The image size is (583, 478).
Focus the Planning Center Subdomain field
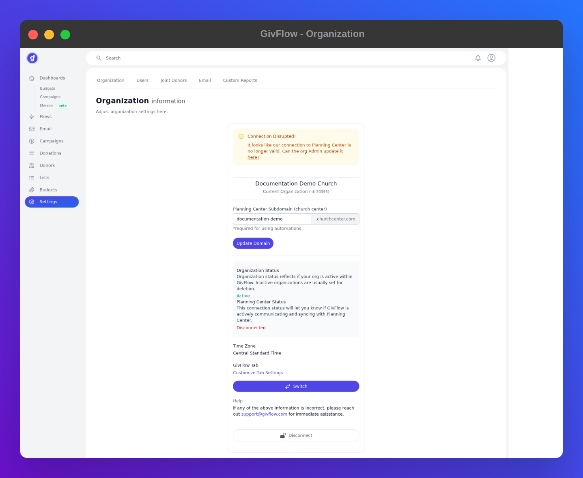[x=272, y=219]
